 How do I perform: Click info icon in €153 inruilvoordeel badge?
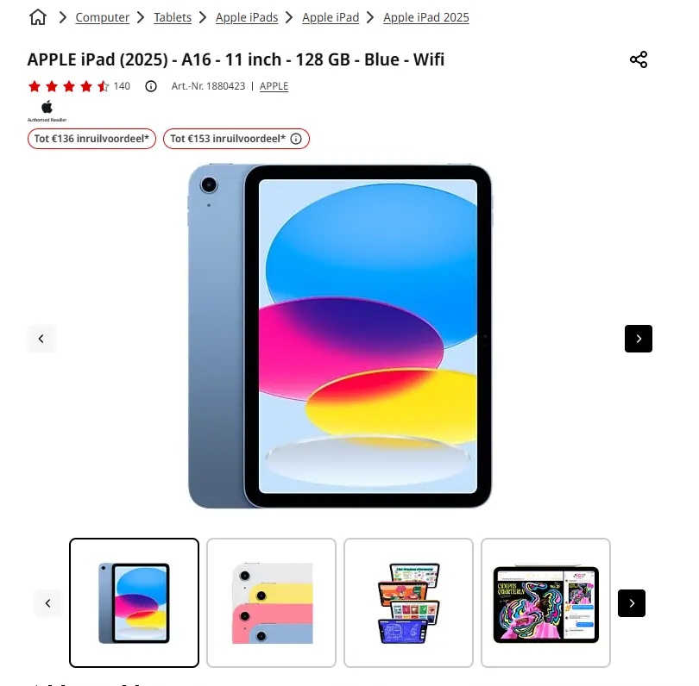(x=296, y=139)
